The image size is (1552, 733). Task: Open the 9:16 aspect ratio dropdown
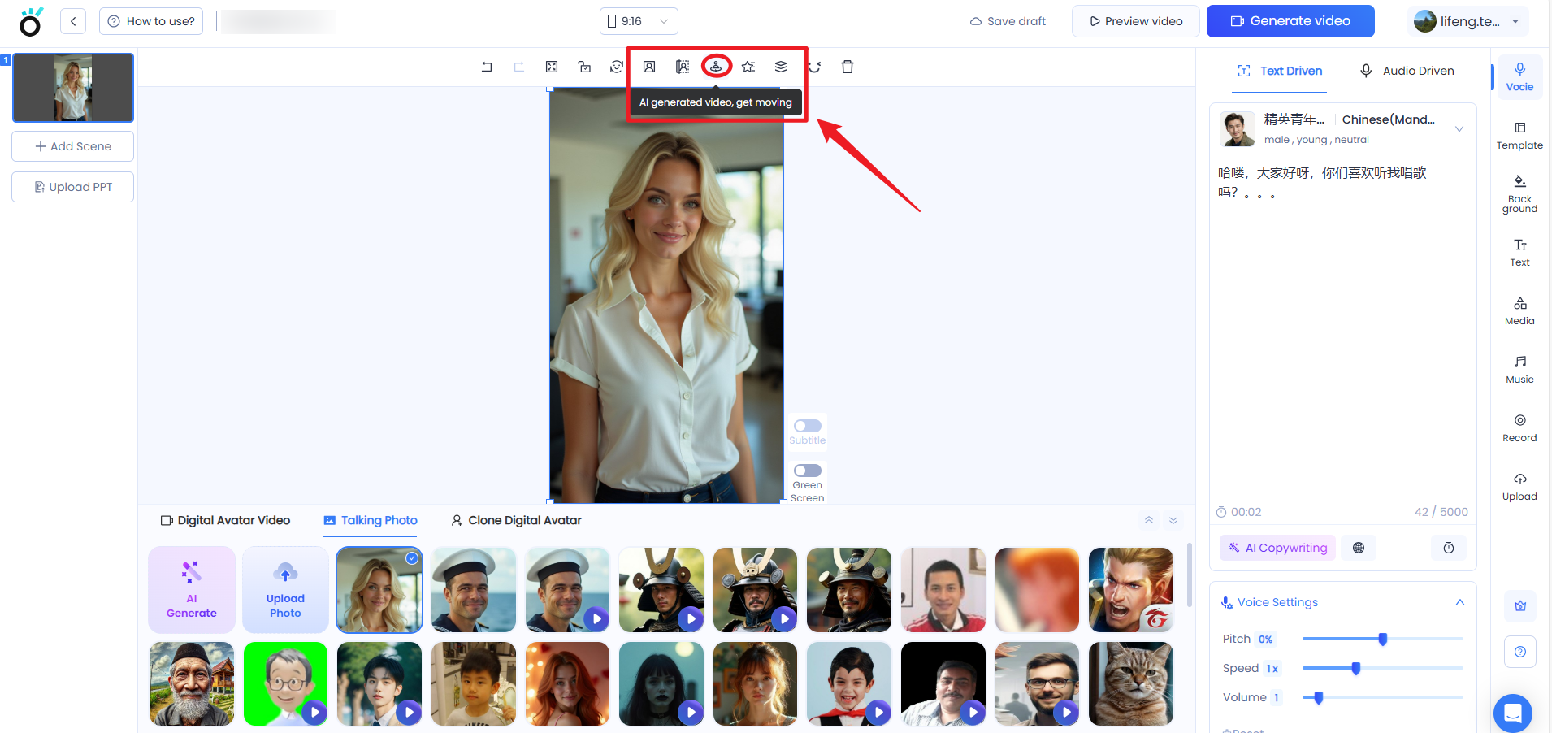point(639,21)
